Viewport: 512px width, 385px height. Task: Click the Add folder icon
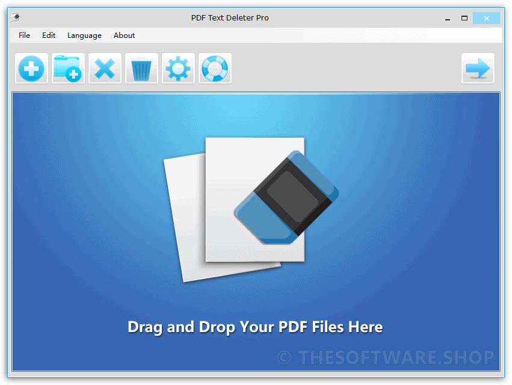point(68,69)
